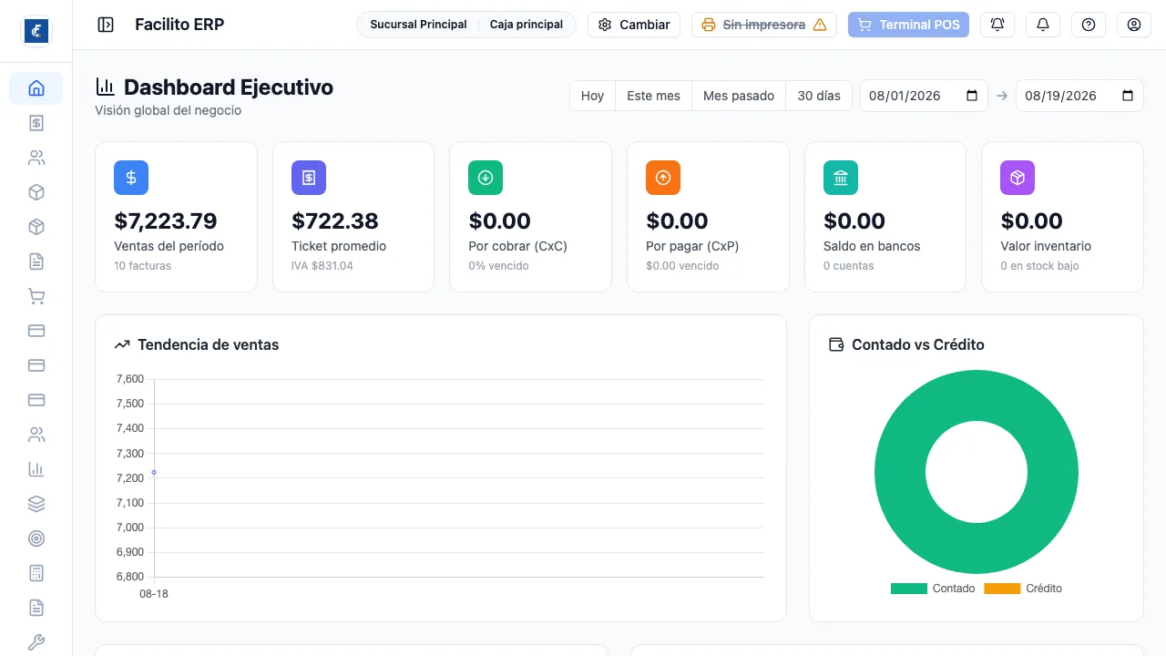
Task: Click the Cambiar button
Action: (x=634, y=25)
